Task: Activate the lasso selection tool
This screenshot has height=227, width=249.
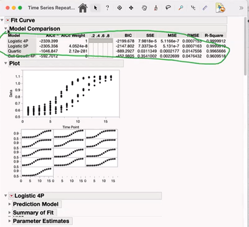Action: 168,7
